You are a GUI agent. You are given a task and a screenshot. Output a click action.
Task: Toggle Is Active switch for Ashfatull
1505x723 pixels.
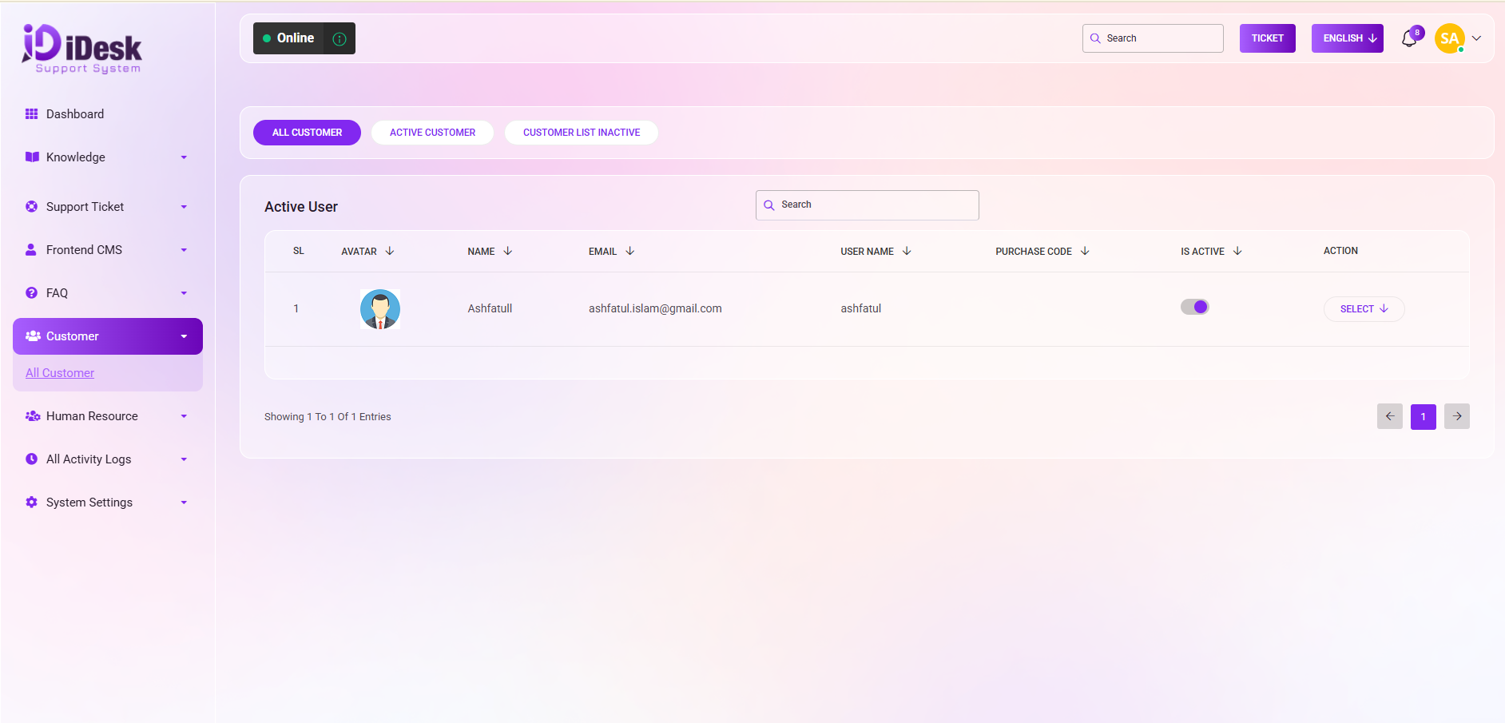(1195, 307)
